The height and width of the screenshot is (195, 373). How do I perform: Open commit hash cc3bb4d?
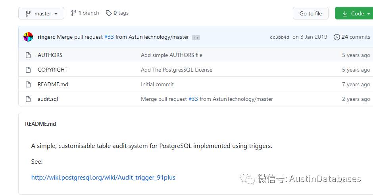279,37
